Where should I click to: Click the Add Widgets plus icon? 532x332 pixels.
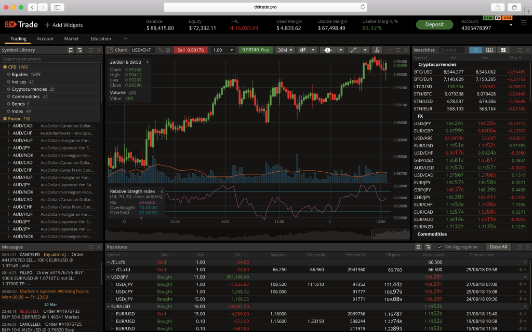click(x=49, y=24)
